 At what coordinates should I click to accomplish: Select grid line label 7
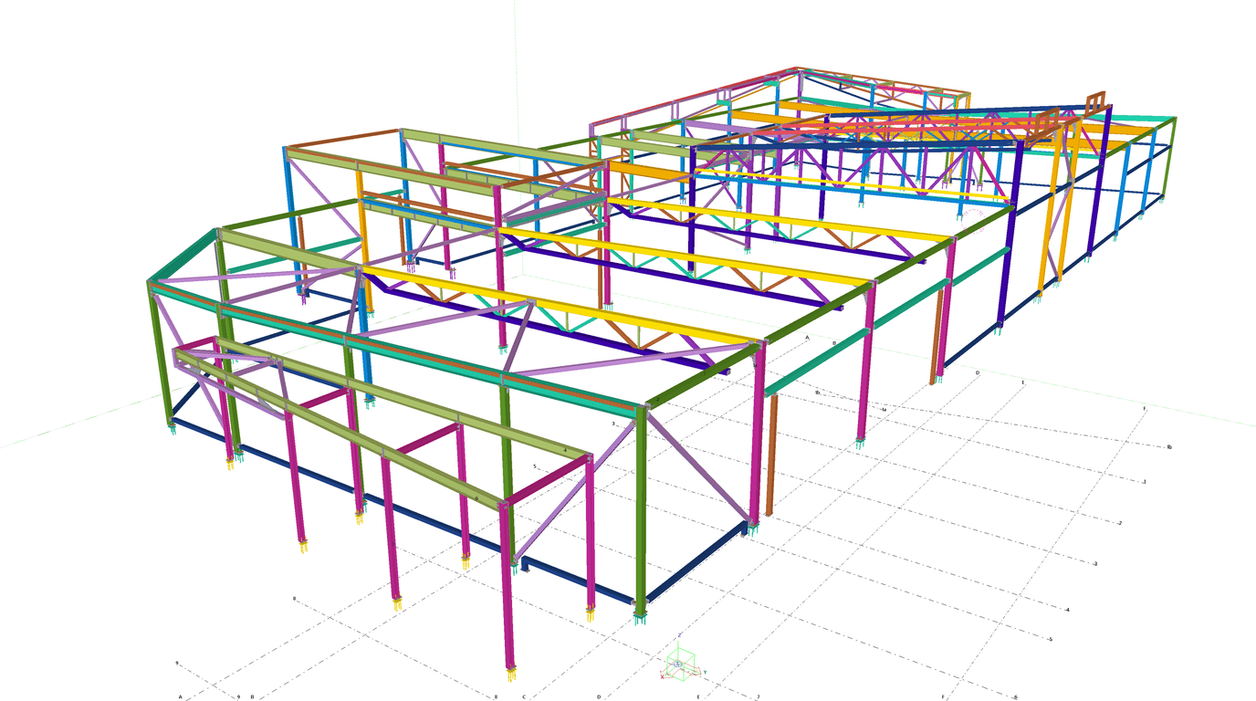(x=757, y=696)
